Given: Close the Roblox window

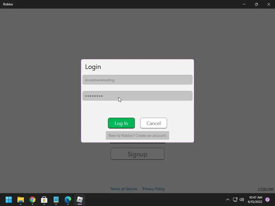Looking at the screenshot, I should pos(269,4).
